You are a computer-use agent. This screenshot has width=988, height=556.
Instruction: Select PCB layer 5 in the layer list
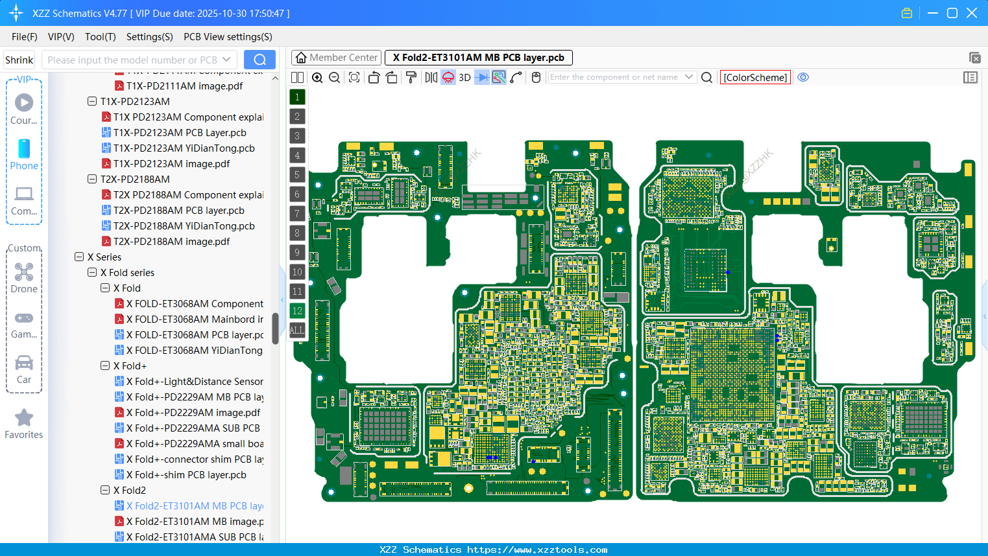point(297,174)
